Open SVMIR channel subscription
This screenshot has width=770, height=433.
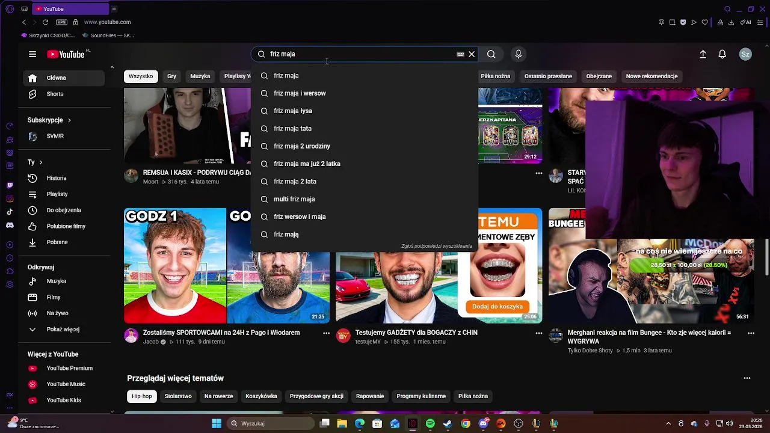[64, 137]
